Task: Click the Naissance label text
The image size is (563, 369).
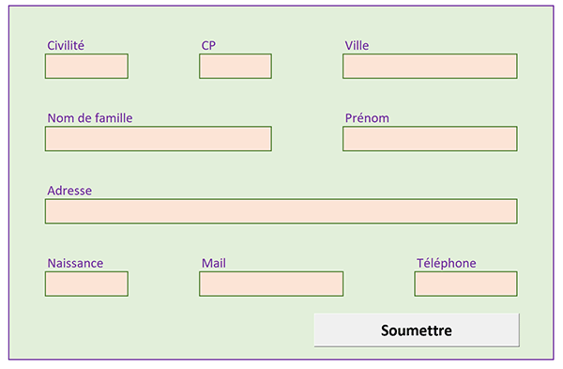Action: [x=75, y=263]
